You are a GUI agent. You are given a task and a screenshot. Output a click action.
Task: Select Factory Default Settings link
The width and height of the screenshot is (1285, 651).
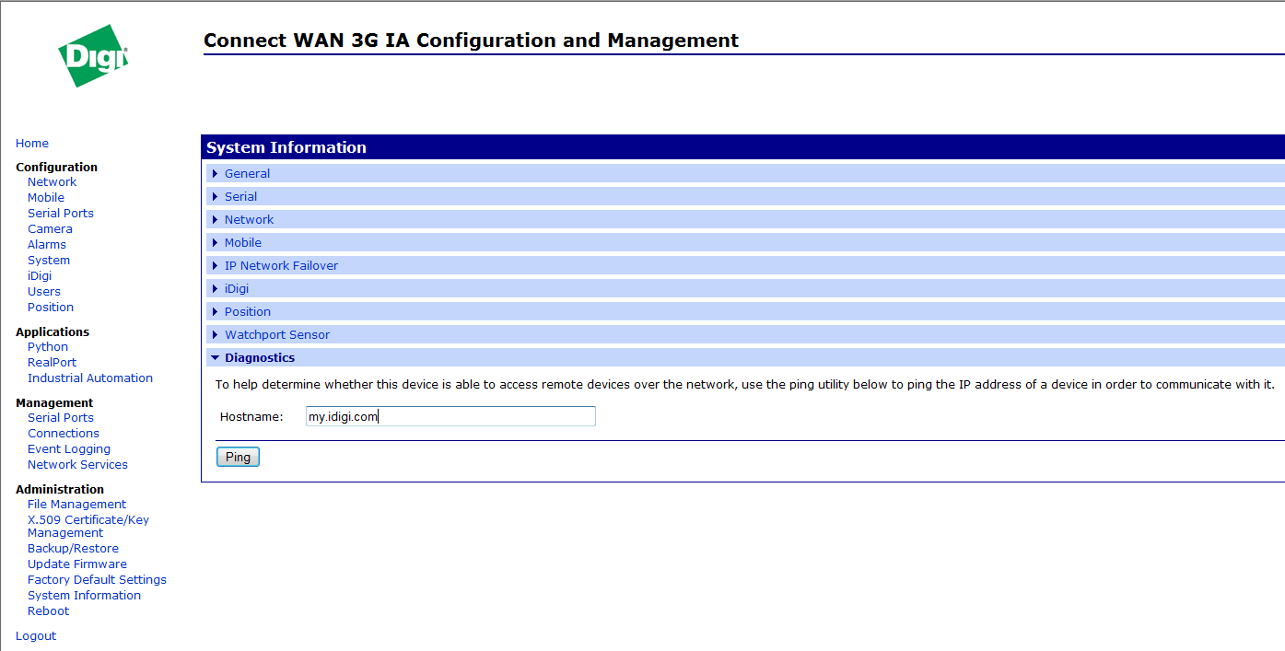(x=97, y=580)
